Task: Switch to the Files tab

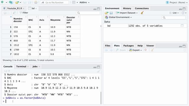Action: pos(107,46)
